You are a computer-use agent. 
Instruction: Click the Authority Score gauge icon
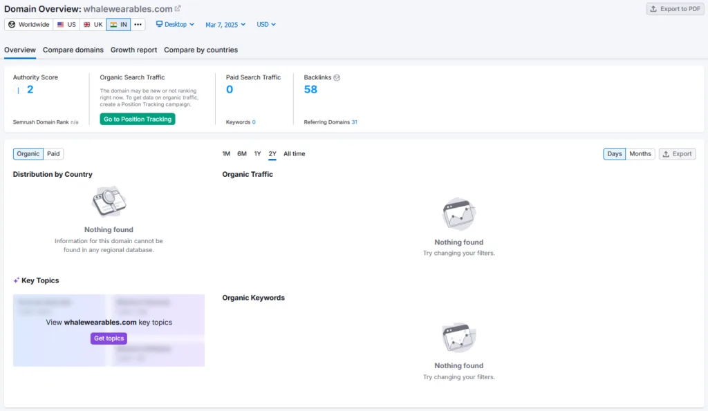pos(18,90)
